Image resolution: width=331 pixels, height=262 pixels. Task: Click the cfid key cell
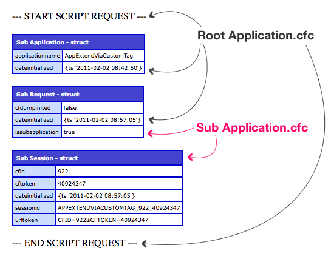[x=34, y=172]
